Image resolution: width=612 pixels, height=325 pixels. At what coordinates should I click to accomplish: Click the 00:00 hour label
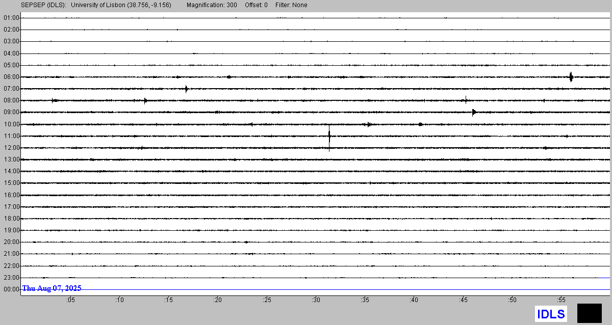[x=11, y=289]
